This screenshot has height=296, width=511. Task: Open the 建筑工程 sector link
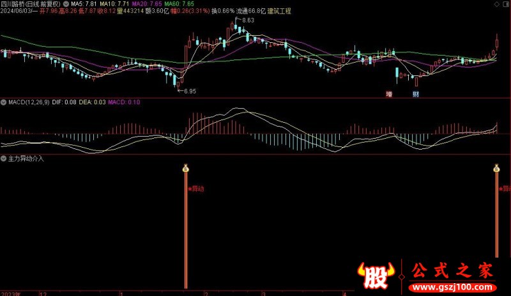pyautogui.click(x=279, y=11)
